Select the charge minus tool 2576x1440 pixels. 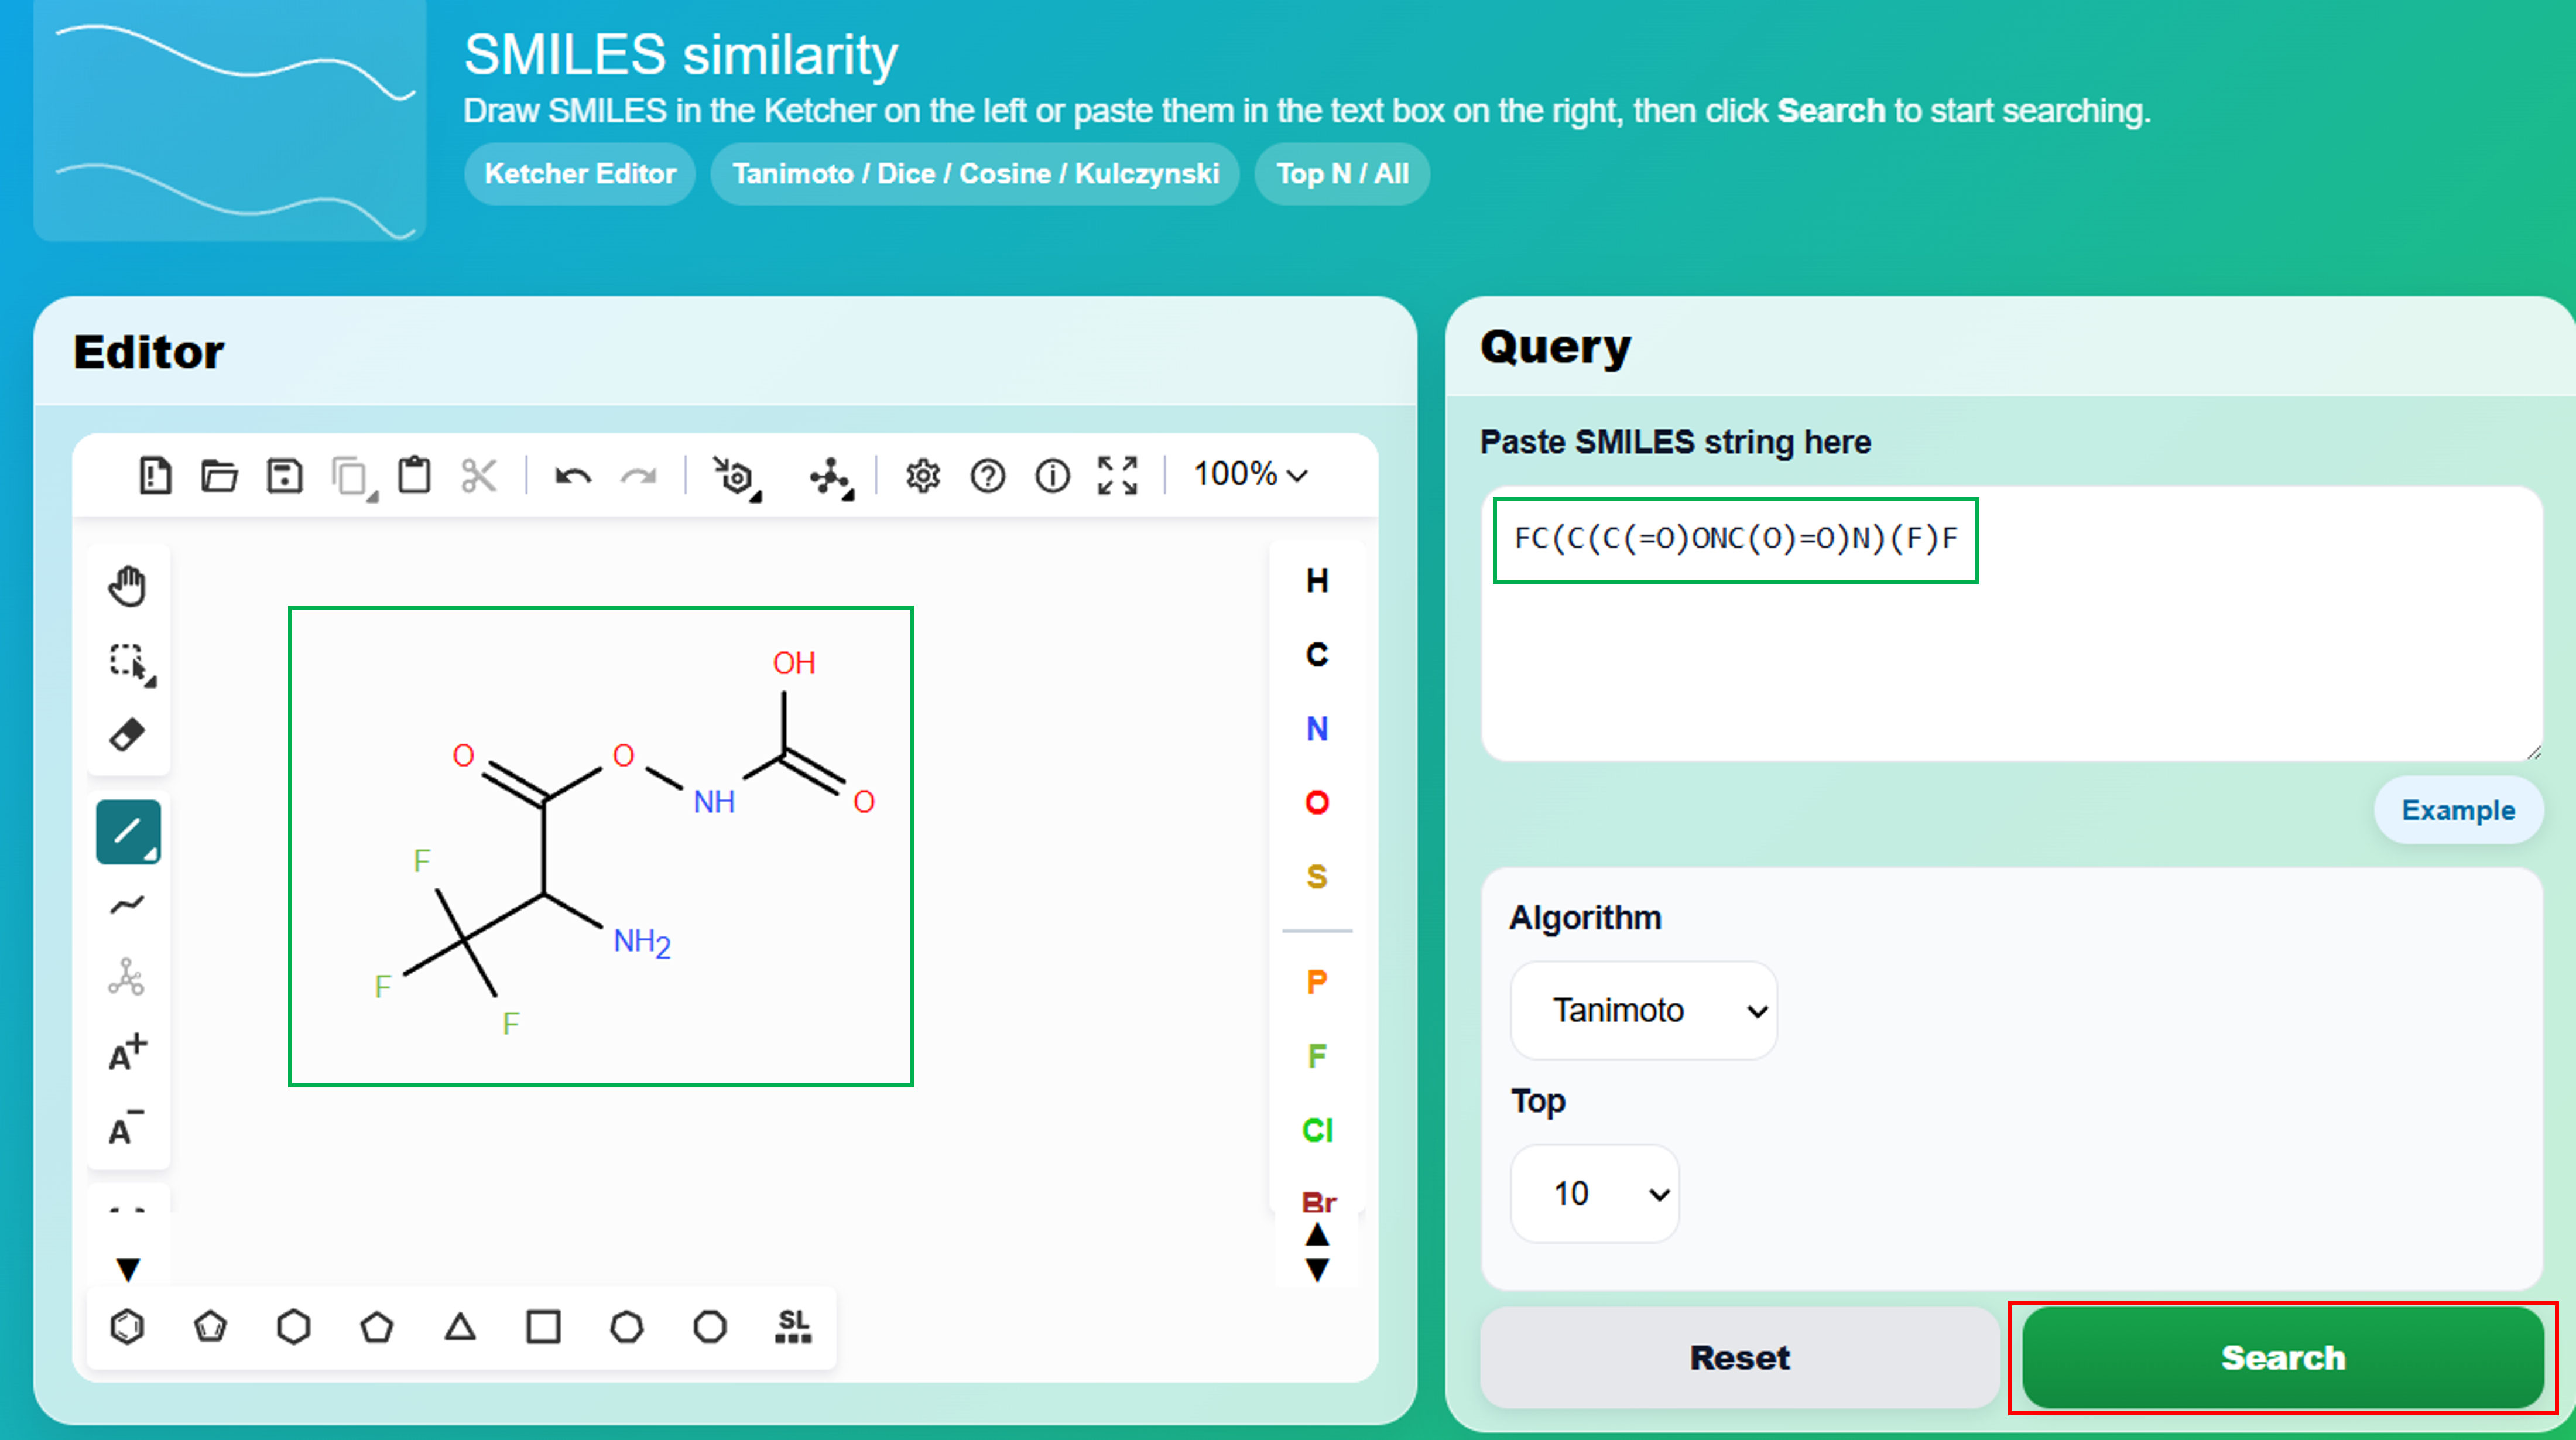[127, 1127]
